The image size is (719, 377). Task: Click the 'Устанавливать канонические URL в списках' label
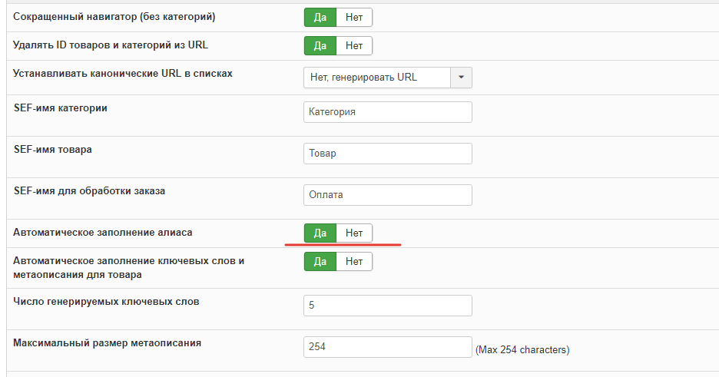click(x=123, y=74)
